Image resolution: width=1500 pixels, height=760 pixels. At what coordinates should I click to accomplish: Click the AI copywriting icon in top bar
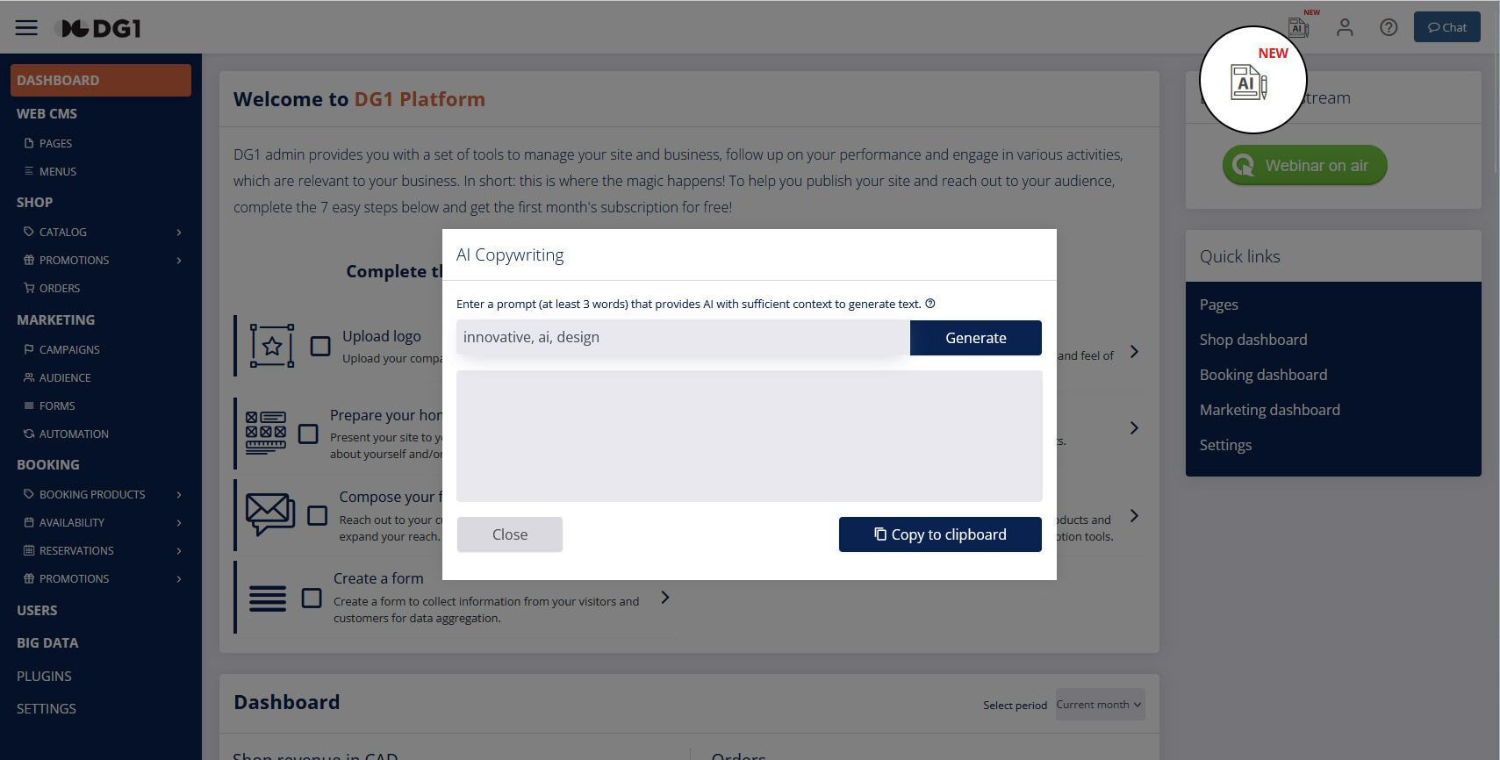click(x=1298, y=27)
